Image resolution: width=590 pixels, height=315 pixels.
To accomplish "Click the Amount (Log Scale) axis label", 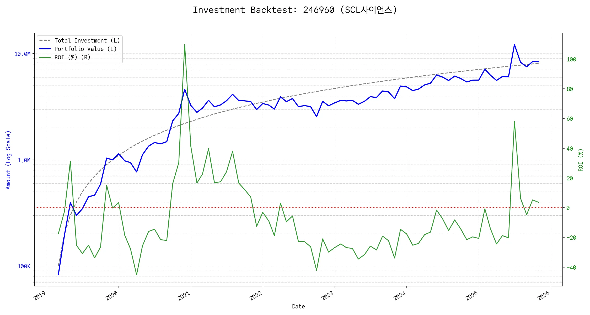I will [x=8, y=160].
